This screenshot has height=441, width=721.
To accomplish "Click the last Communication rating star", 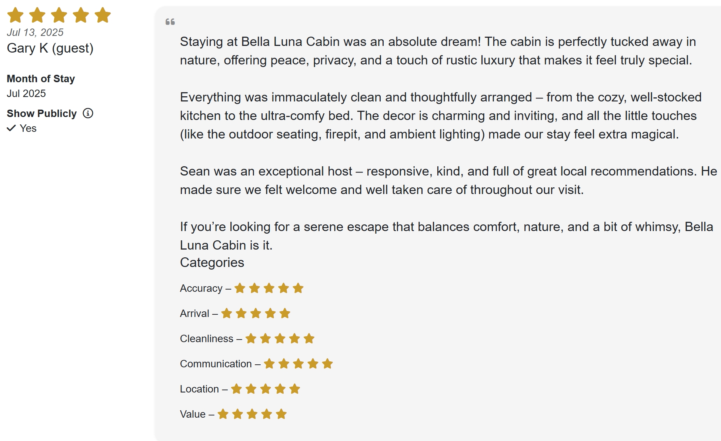I will 327,364.
